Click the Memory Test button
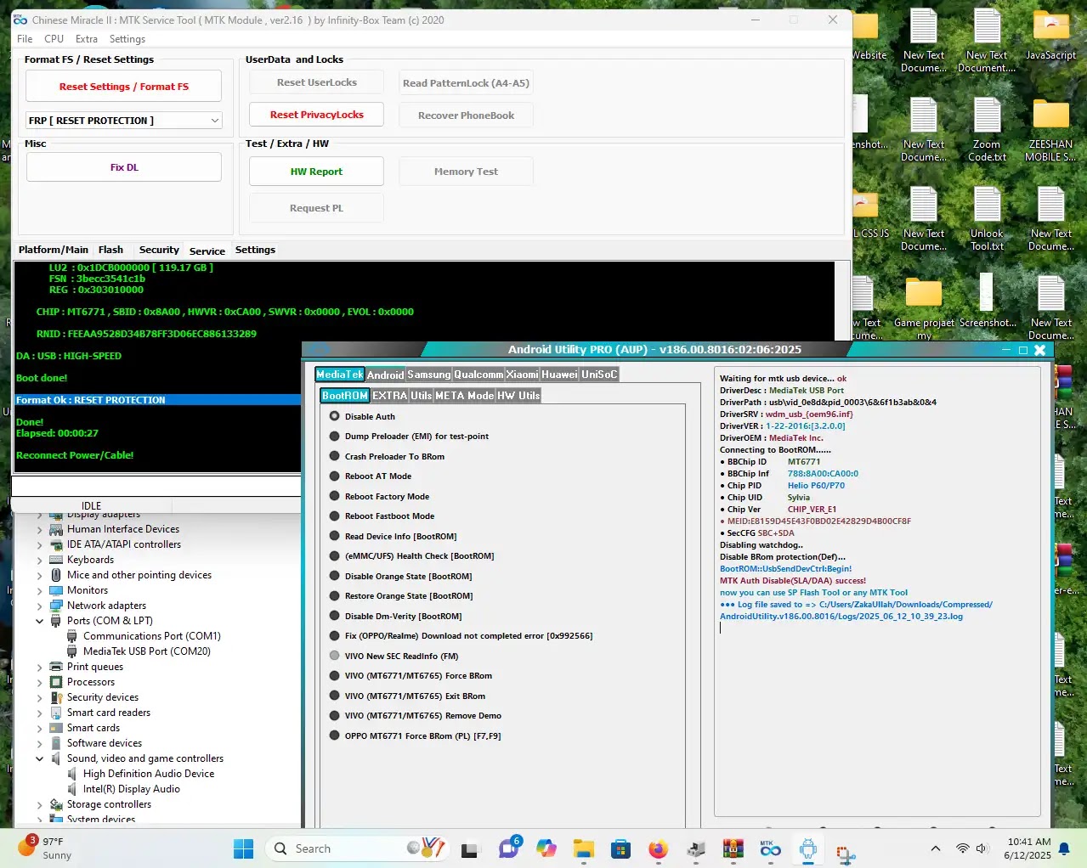Screen dimensions: 1087x868 point(466,172)
